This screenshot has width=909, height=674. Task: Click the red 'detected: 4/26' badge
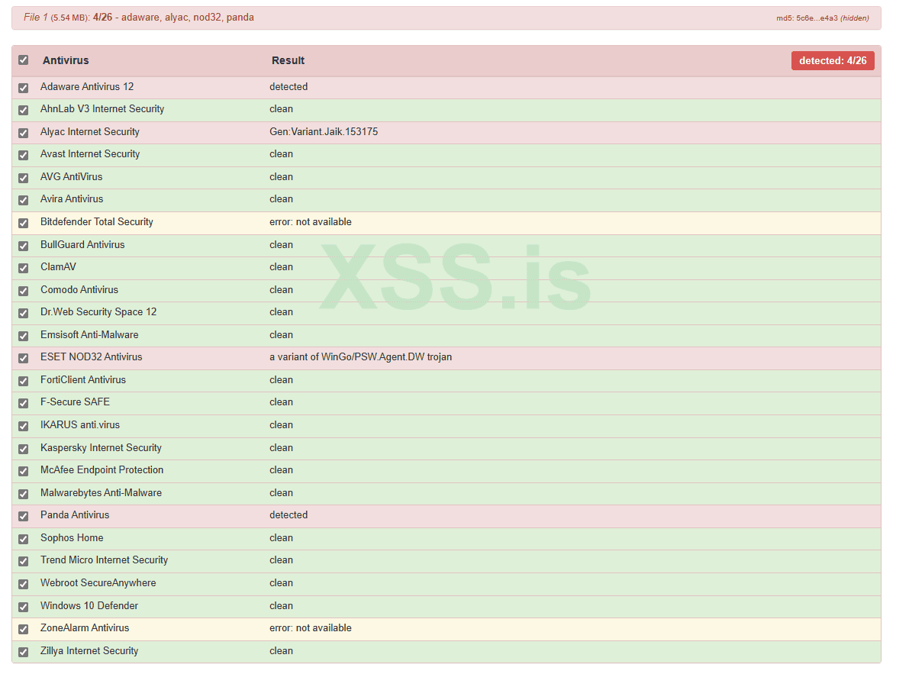(x=833, y=61)
